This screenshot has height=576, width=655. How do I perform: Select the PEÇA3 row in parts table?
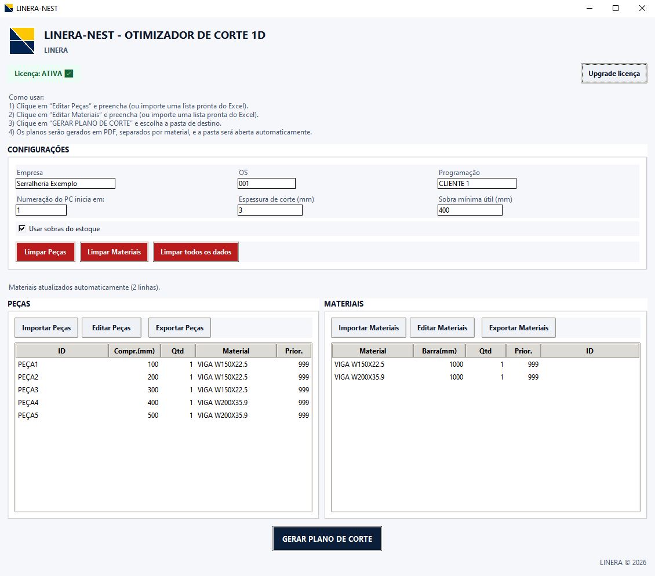point(162,390)
